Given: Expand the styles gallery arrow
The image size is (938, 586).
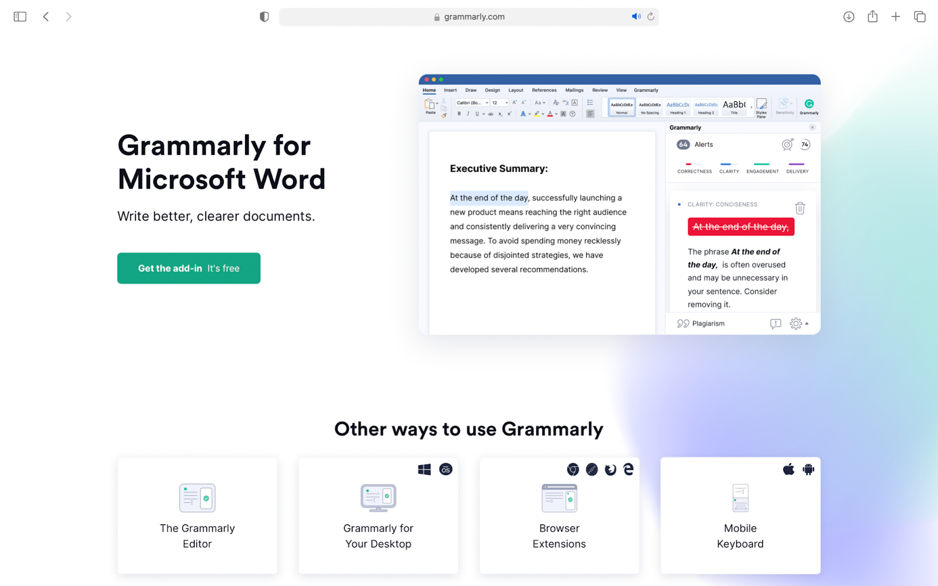Looking at the screenshot, I should [751, 107].
